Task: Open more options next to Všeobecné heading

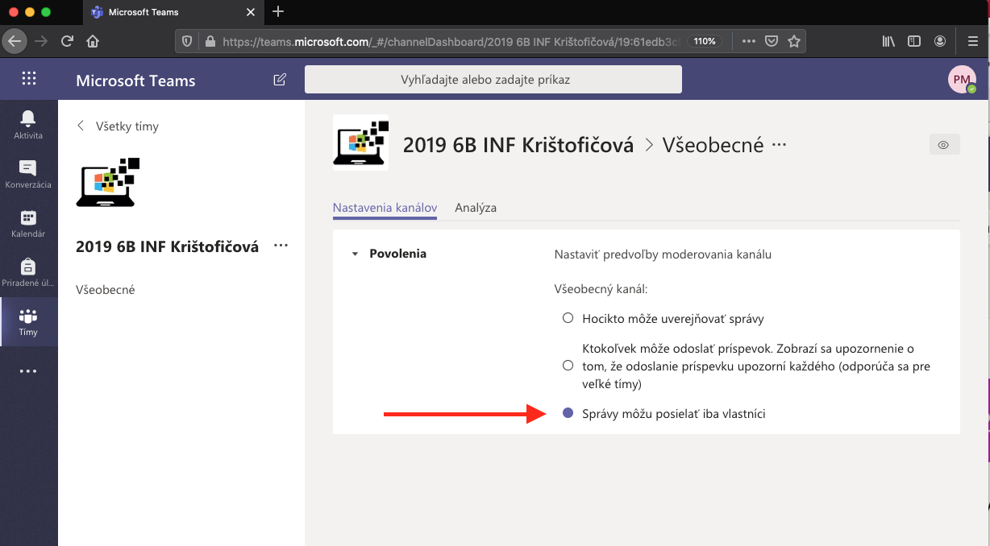Action: [x=779, y=145]
